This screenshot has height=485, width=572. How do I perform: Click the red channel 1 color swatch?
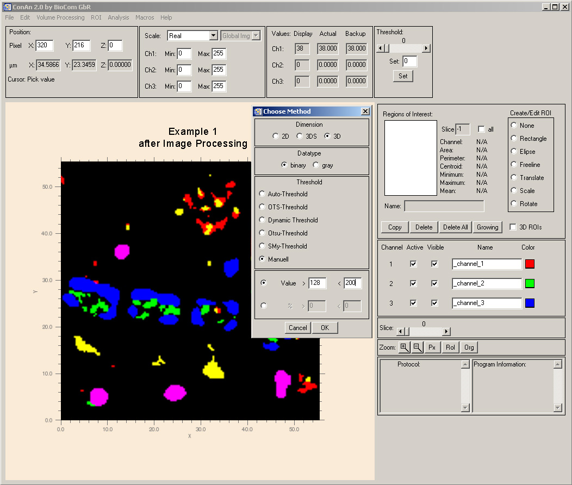point(530,264)
